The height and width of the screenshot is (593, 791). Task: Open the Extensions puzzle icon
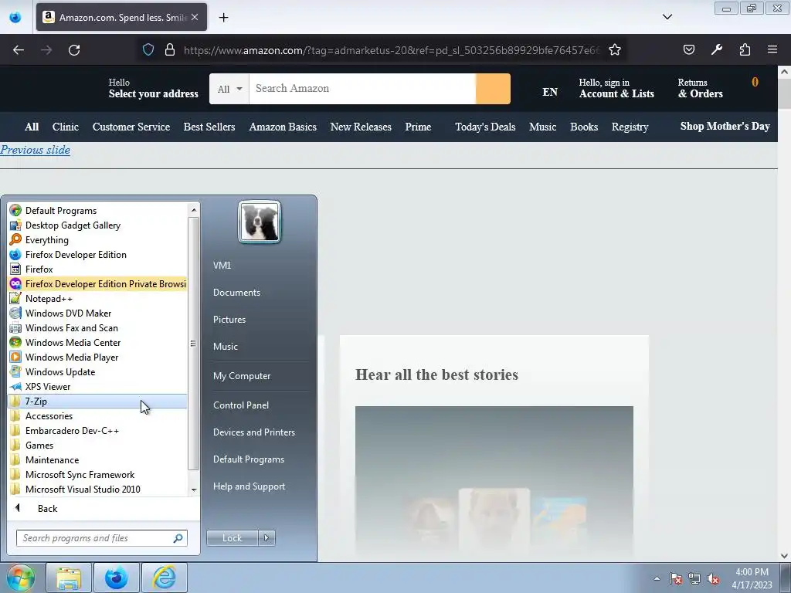click(x=745, y=49)
